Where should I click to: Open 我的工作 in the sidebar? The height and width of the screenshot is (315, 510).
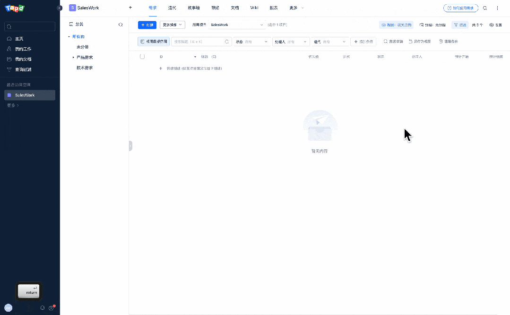tap(23, 49)
